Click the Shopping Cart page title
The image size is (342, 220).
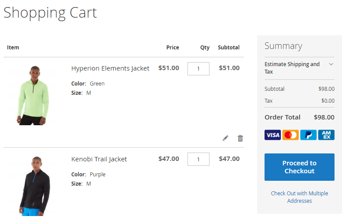(50, 13)
